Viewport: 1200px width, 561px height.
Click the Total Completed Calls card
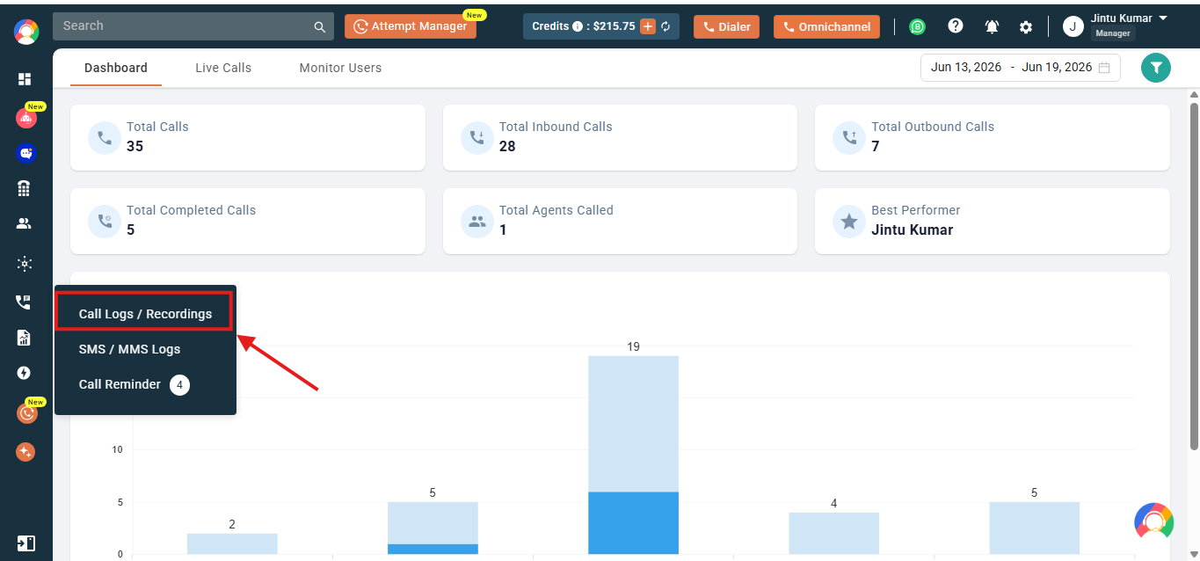point(248,222)
